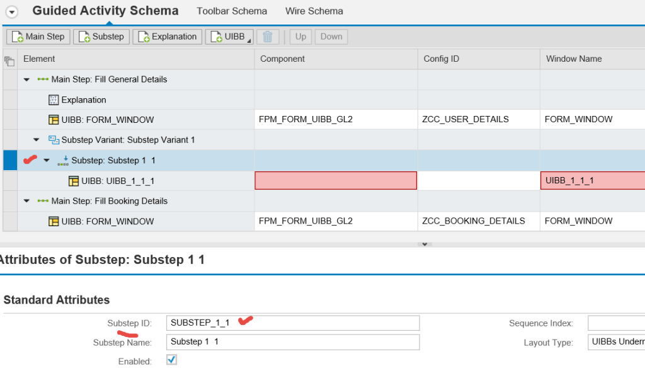The height and width of the screenshot is (373, 645).
Task: Click the UIBB toolbar icon
Action: (x=217, y=37)
